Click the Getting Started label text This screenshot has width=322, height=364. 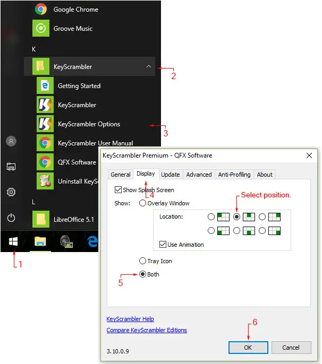click(79, 86)
